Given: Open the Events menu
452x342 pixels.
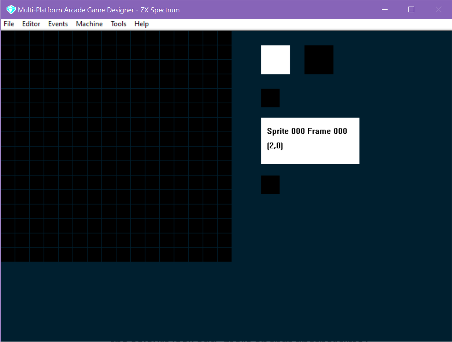Looking at the screenshot, I should click(x=58, y=24).
